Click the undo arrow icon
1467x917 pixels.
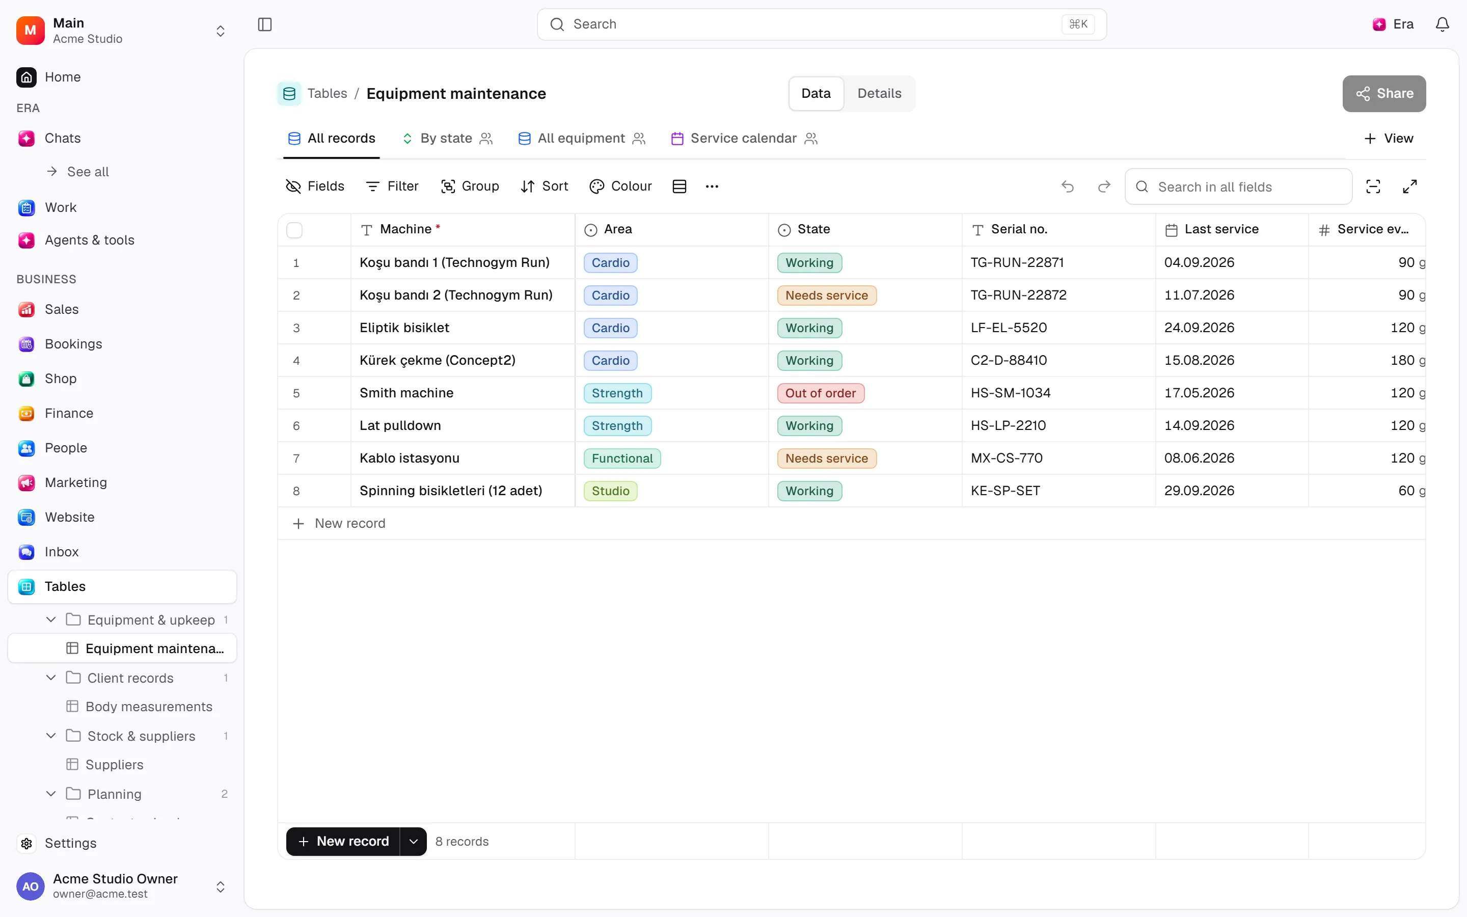(x=1068, y=187)
